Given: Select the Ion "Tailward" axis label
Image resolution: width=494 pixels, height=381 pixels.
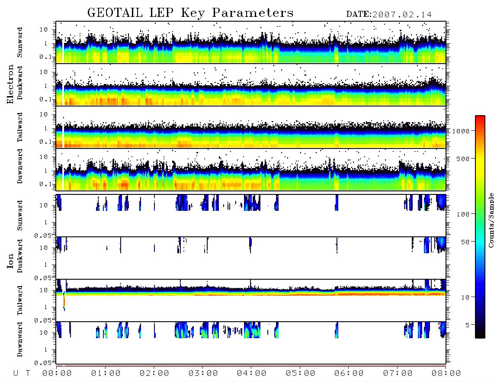Looking at the screenshot, I should [20, 300].
